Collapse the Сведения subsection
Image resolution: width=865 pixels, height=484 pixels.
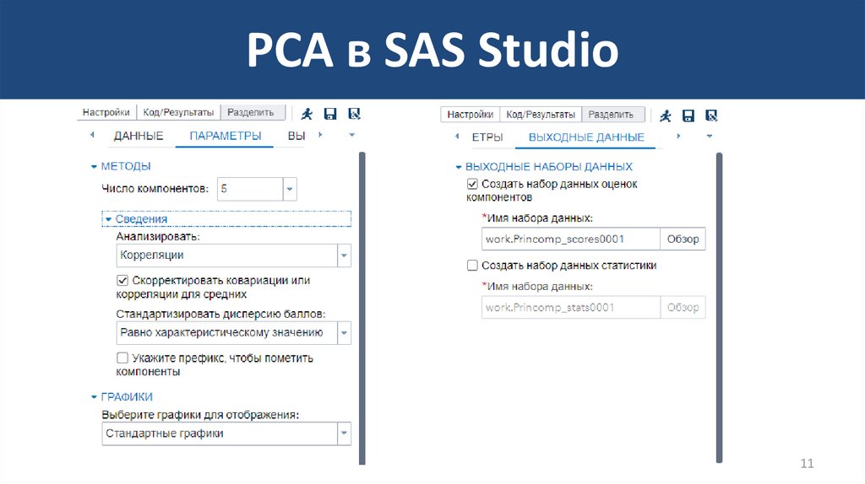109,219
